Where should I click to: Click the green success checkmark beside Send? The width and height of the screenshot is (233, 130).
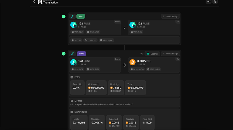tap(64, 16)
